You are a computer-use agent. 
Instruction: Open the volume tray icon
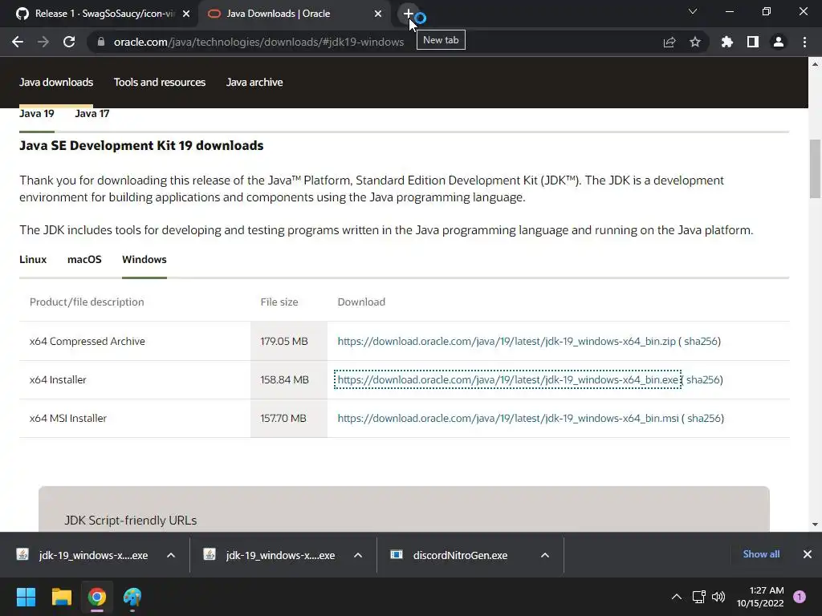point(718,597)
